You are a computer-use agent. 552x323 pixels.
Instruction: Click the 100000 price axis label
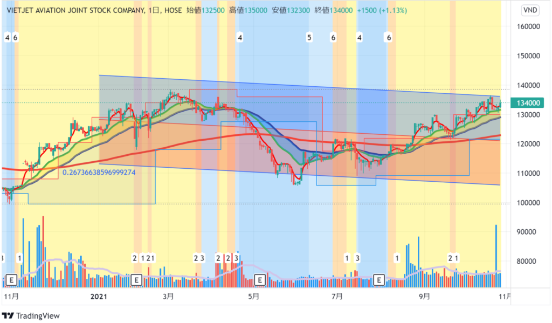[528, 203]
